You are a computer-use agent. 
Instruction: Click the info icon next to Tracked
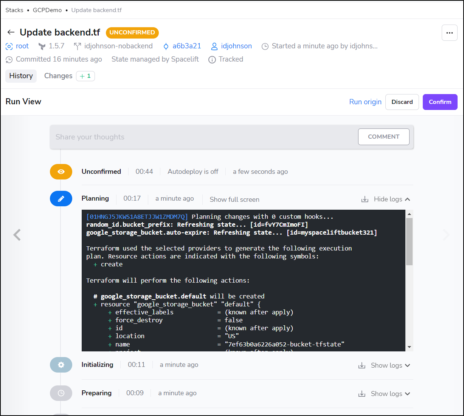point(212,60)
